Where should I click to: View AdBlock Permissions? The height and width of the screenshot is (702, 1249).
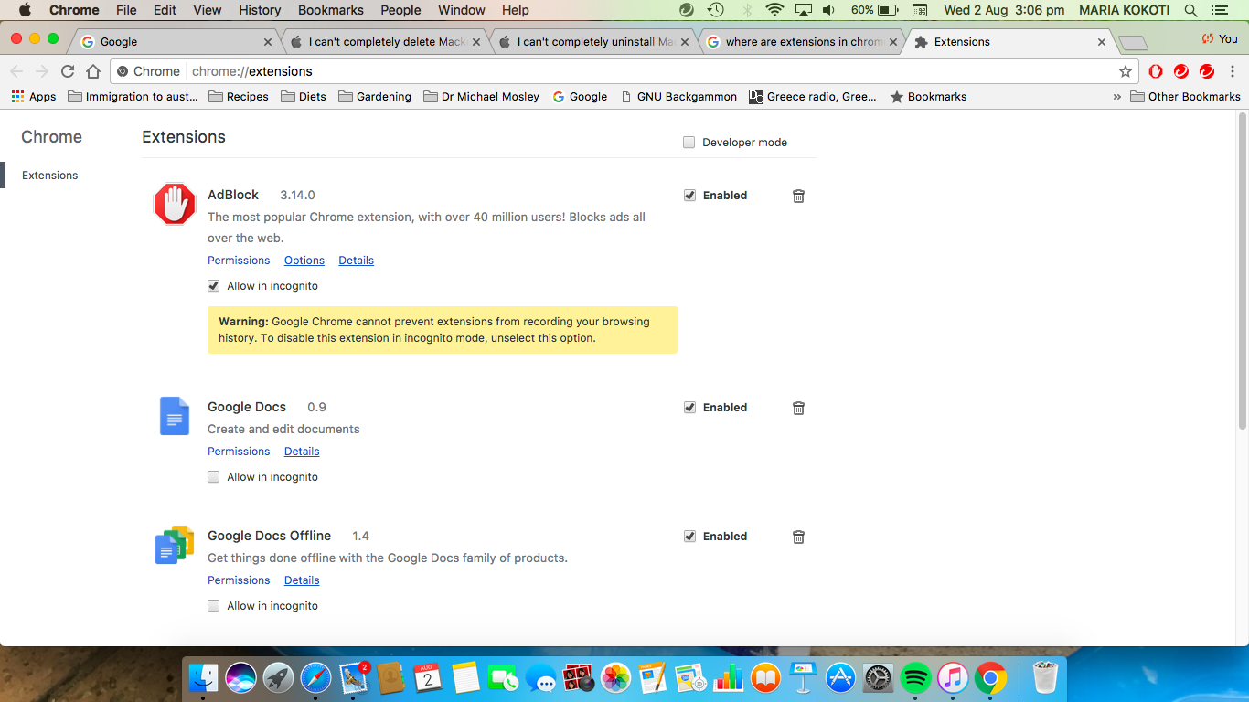tap(239, 261)
